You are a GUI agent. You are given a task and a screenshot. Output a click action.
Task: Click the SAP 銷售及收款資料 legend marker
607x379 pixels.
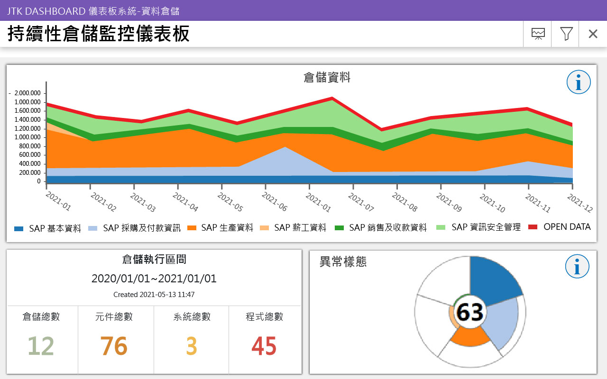tap(339, 227)
